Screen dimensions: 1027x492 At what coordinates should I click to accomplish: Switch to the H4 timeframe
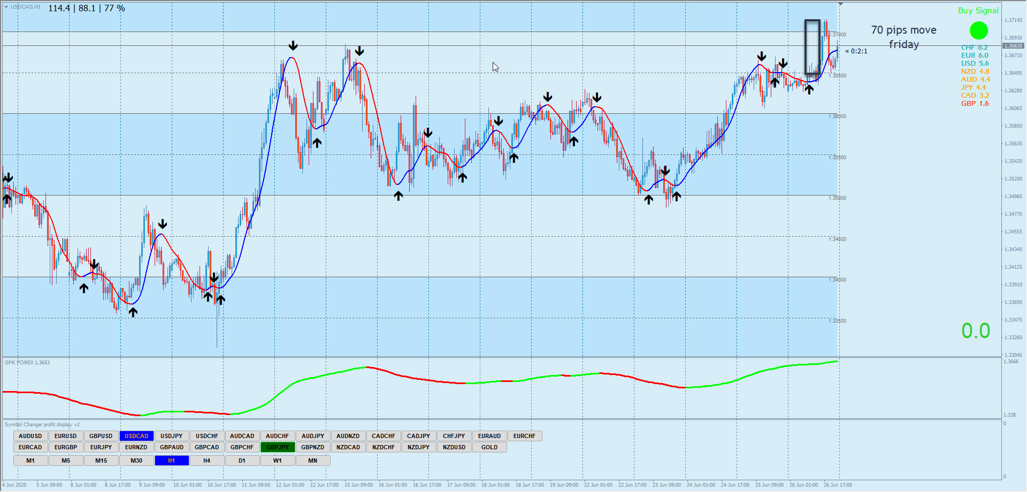pos(207,460)
